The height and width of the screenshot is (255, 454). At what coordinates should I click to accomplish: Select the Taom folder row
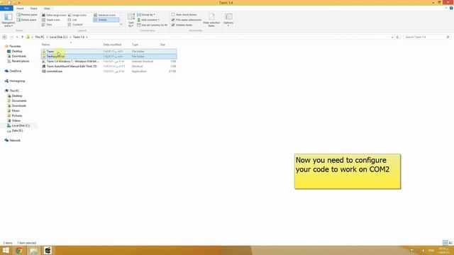pos(109,51)
